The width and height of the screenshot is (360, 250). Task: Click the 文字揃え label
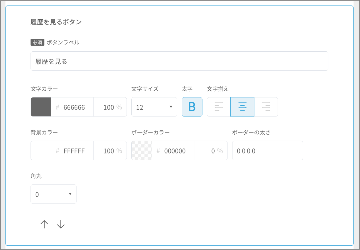[x=218, y=89]
